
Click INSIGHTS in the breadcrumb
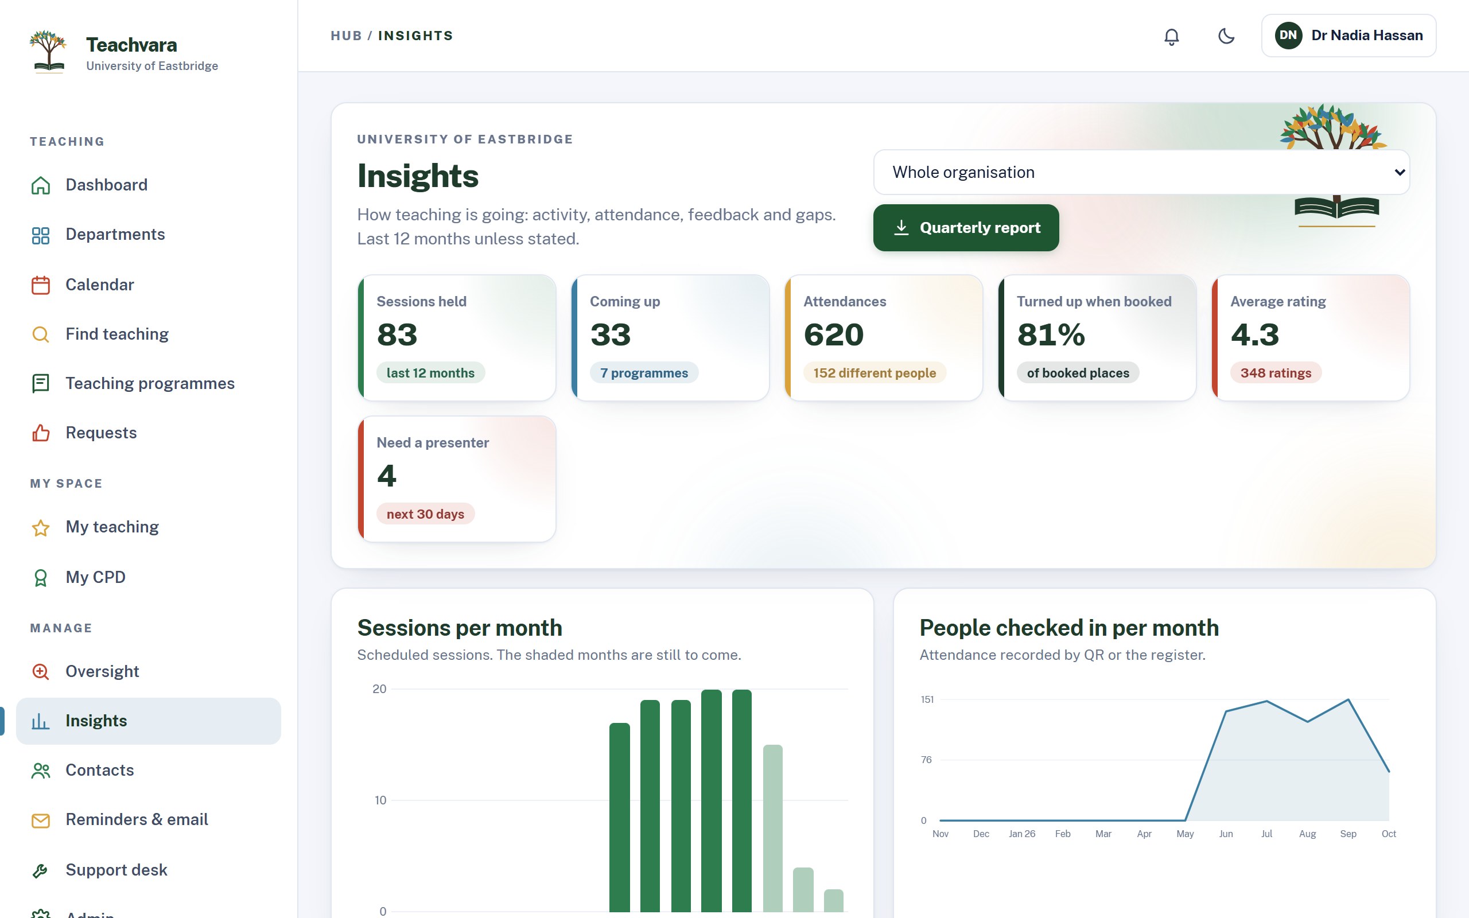tap(416, 36)
